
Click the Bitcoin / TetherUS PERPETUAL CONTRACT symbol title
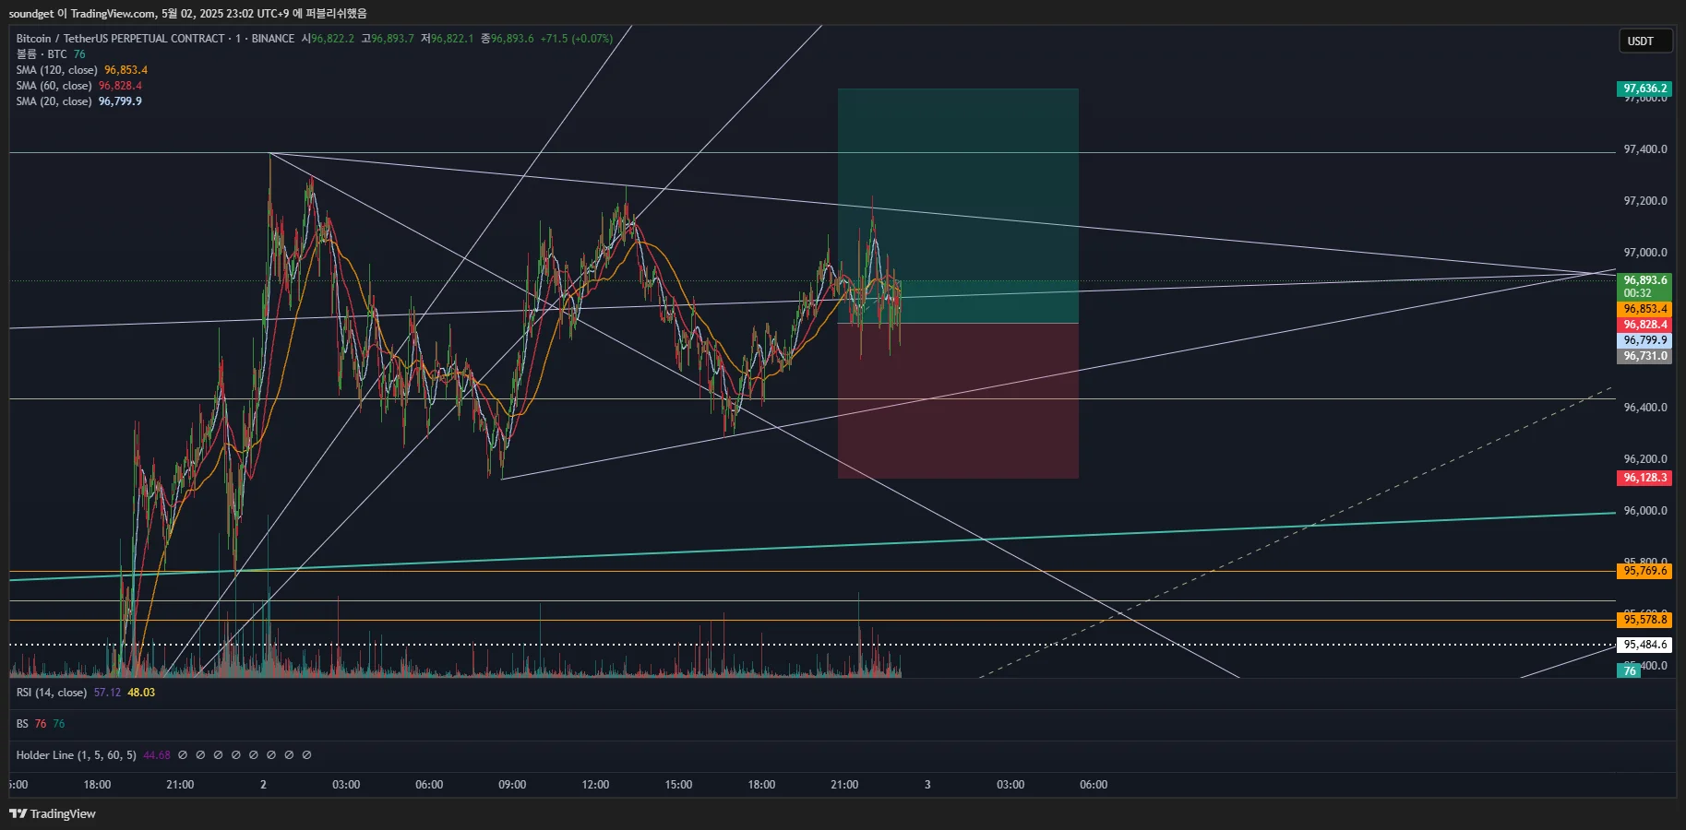click(121, 39)
